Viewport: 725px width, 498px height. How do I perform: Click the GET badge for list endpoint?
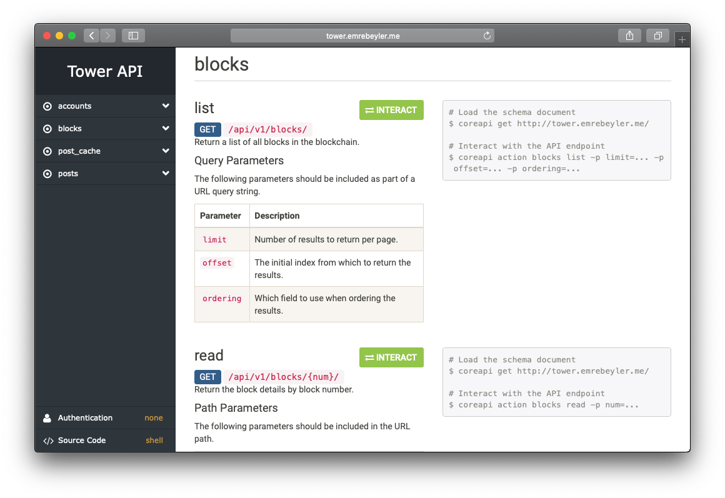point(207,129)
